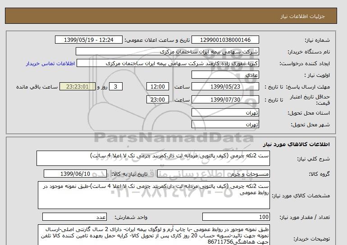Image resolution: width=347 pixels, height=245 pixels.
Task: Click need date for goods 1399/06/10
Action: click(75, 174)
